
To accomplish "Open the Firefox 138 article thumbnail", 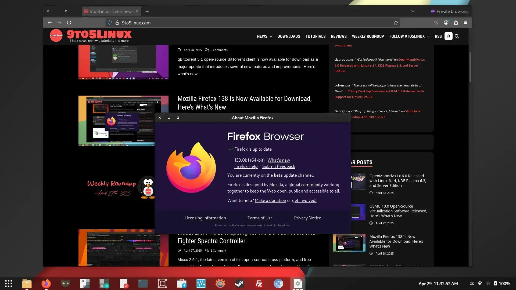I will click(x=117, y=121).
